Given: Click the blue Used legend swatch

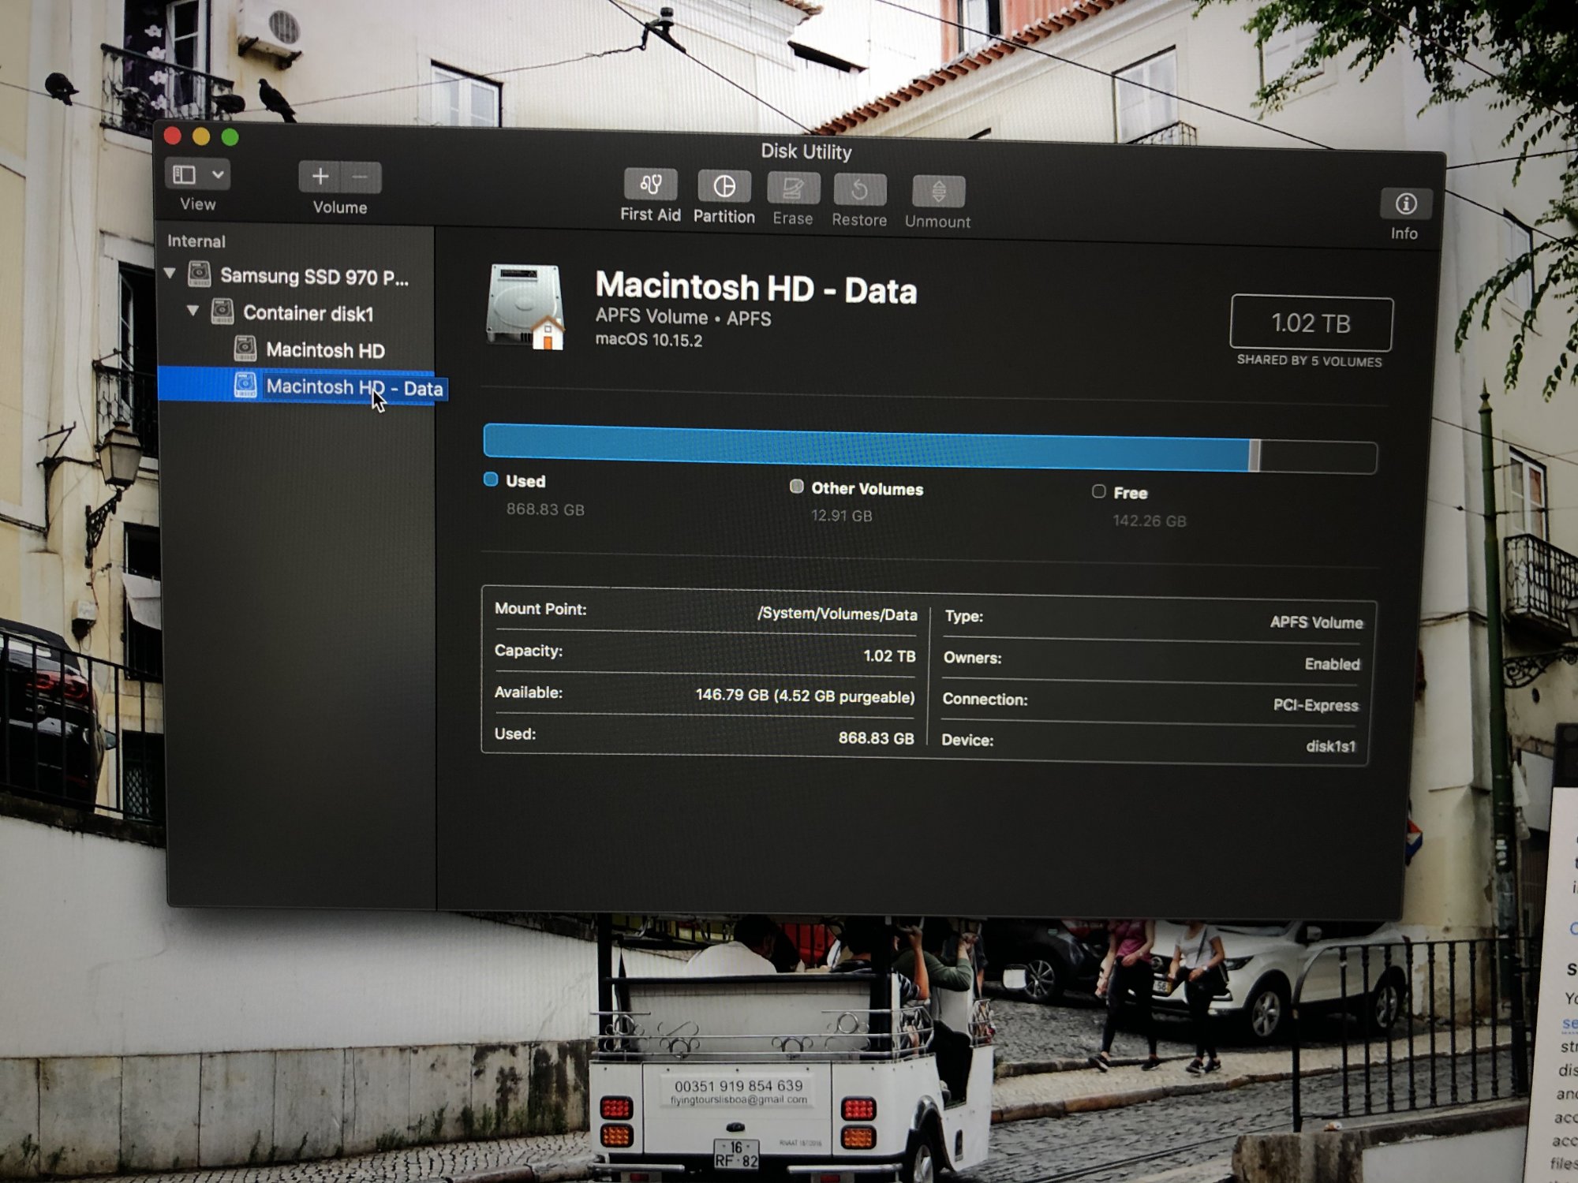Looking at the screenshot, I should coord(491,480).
